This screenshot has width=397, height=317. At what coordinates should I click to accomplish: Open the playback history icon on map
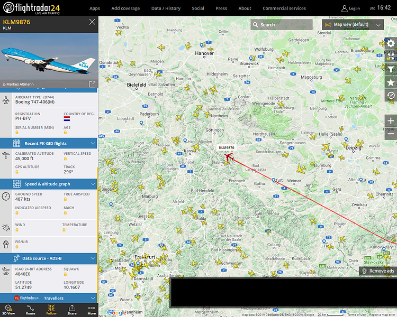point(391,96)
